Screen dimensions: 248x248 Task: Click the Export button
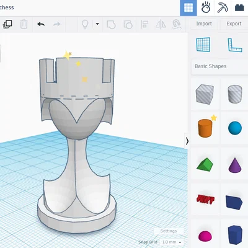(x=234, y=24)
